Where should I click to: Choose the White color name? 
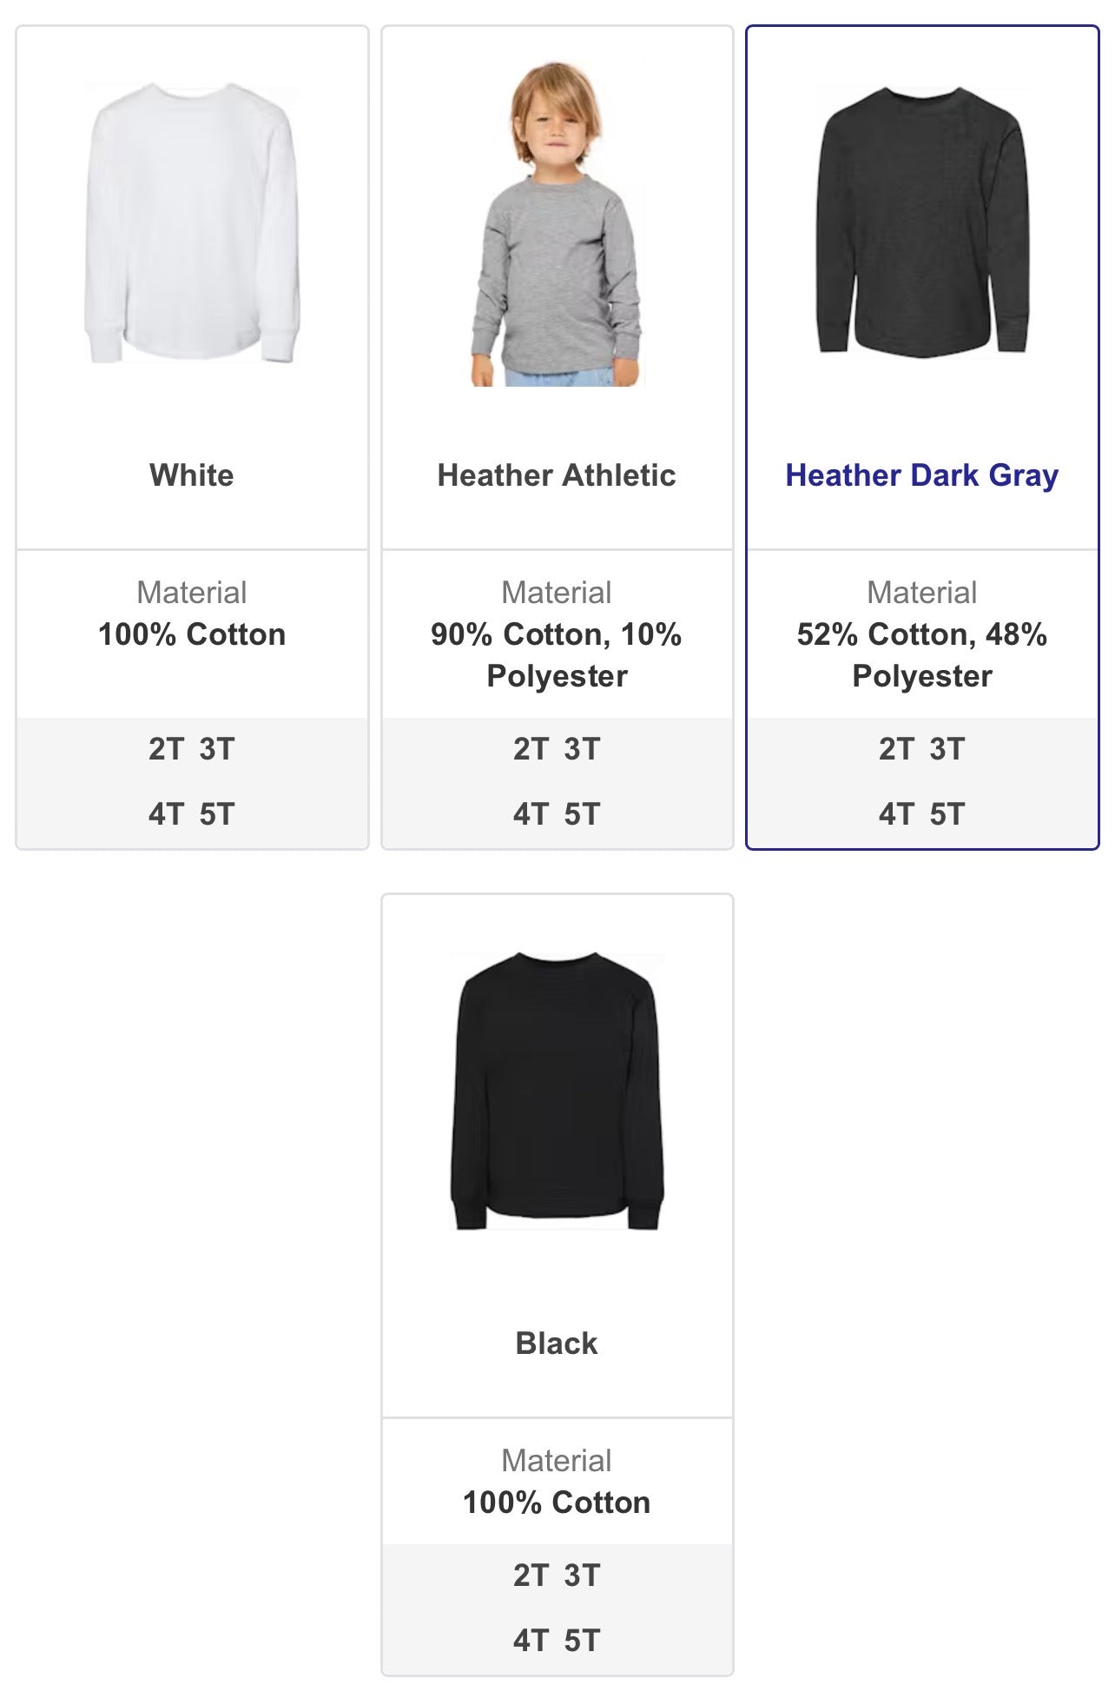(x=192, y=475)
